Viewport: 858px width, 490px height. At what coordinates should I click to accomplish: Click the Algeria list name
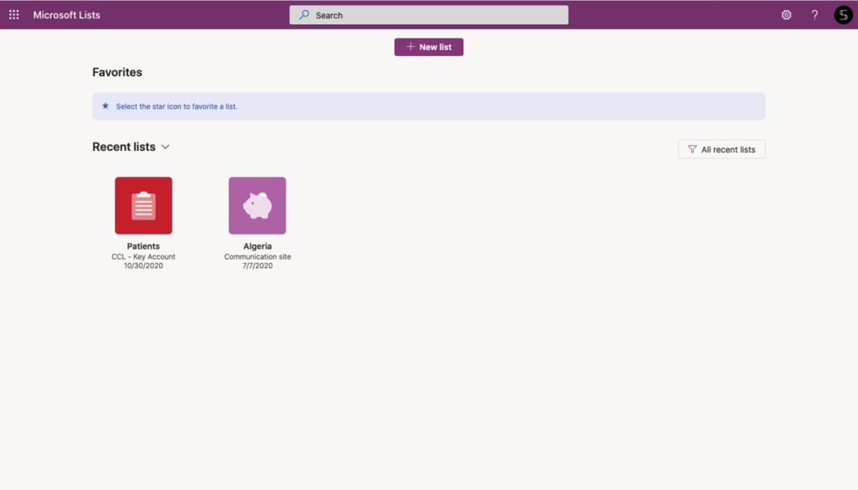257,246
